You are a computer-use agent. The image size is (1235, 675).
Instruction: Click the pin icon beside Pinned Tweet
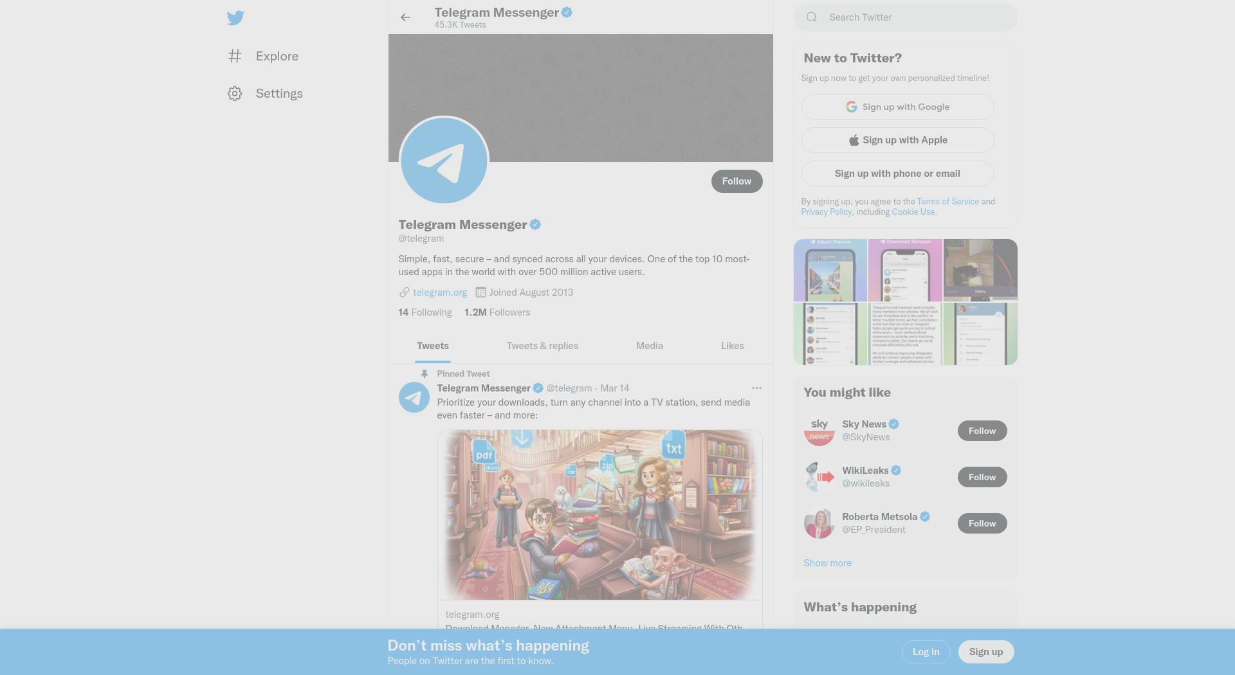[424, 374]
